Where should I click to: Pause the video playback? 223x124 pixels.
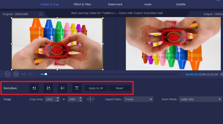(x=8, y=74)
